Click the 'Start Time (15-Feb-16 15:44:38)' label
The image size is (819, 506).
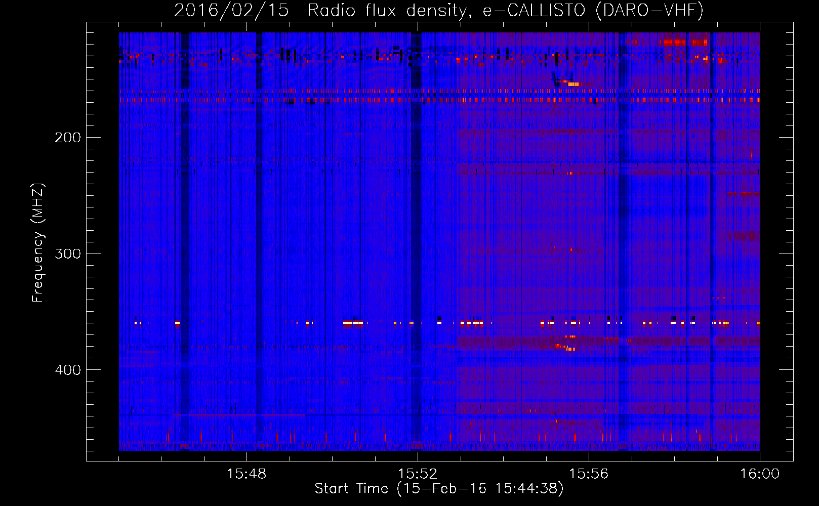[x=439, y=489]
